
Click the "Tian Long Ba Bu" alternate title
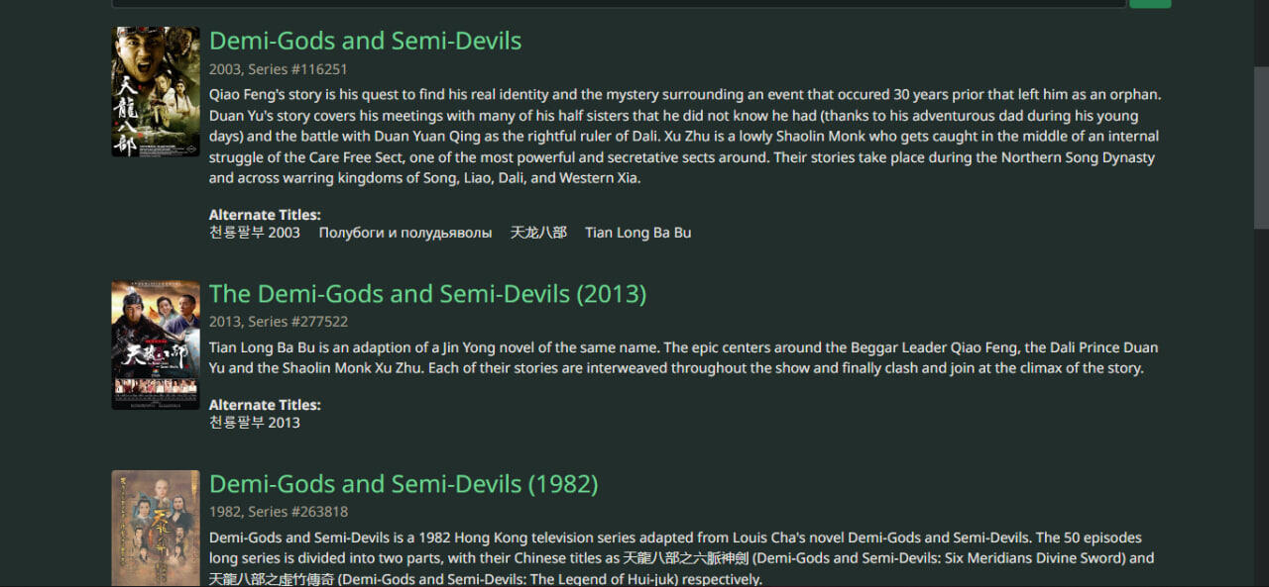pyautogui.click(x=637, y=233)
